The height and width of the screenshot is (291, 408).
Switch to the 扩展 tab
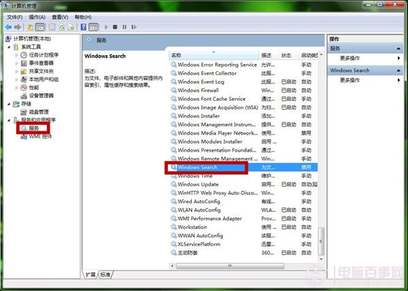tap(91, 275)
